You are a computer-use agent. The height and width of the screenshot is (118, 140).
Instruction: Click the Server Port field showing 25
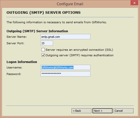point(47,43)
